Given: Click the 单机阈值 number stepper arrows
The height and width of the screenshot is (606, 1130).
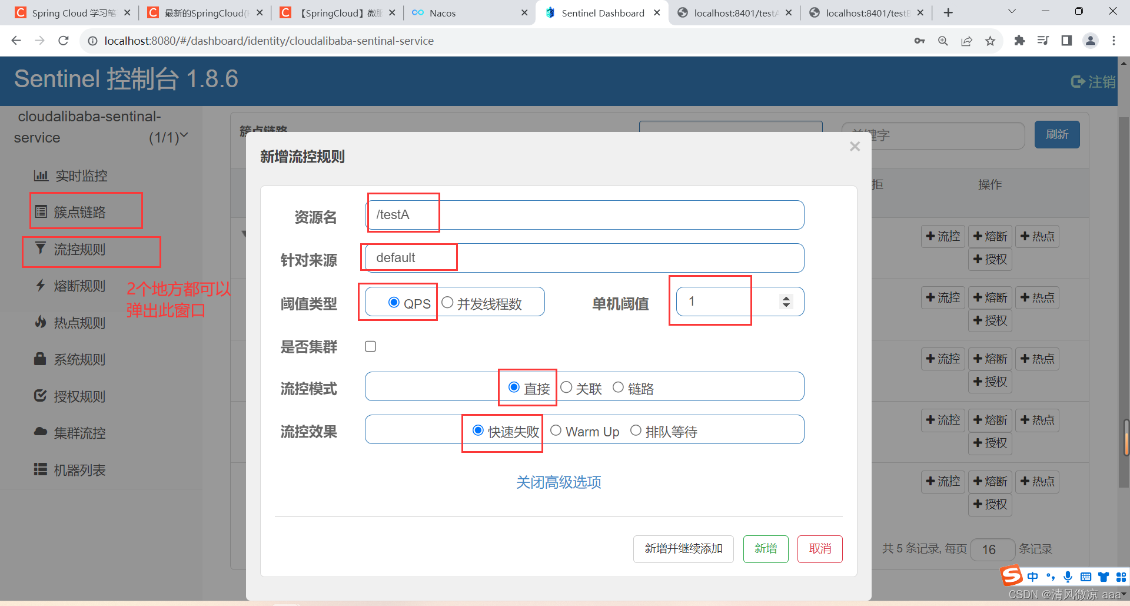Looking at the screenshot, I should coord(786,302).
